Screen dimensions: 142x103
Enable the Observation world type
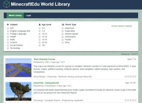coord(62,37)
